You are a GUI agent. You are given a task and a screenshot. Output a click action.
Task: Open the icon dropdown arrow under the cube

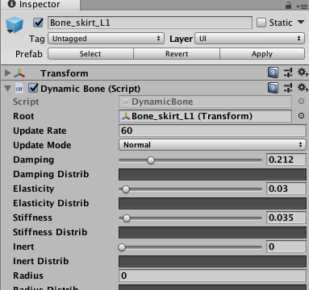10,31
